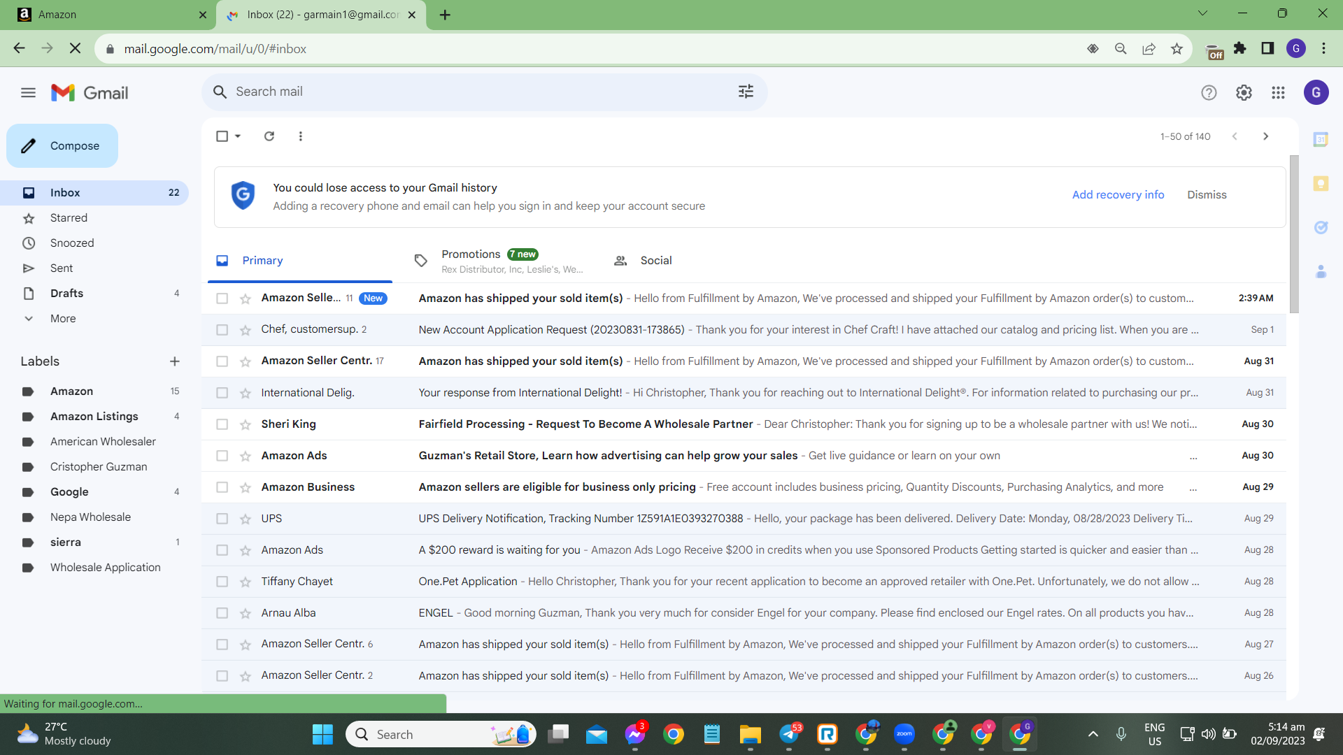1343x755 pixels.
Task: Open Gmail settings gear icon
Action: 1244,92
